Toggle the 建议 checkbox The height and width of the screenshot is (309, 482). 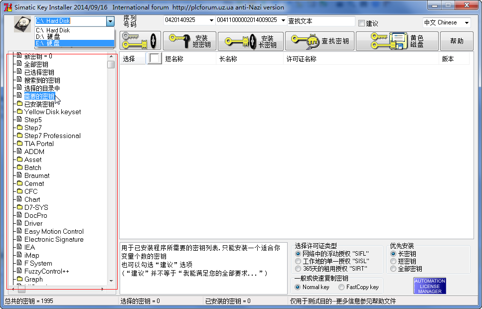(x=361, y=23)
